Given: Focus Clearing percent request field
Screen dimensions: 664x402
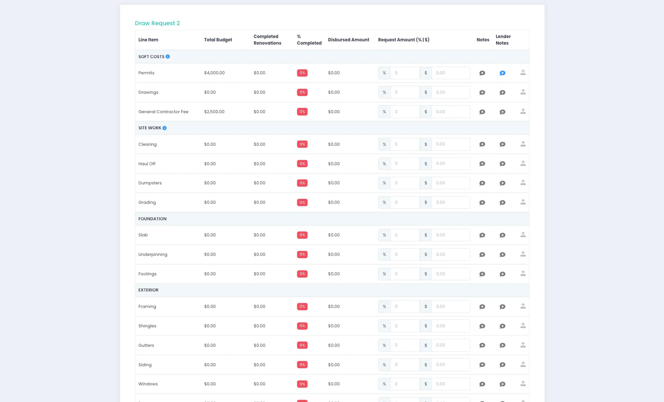Looking at the screenshot, I should click(405, 144).
